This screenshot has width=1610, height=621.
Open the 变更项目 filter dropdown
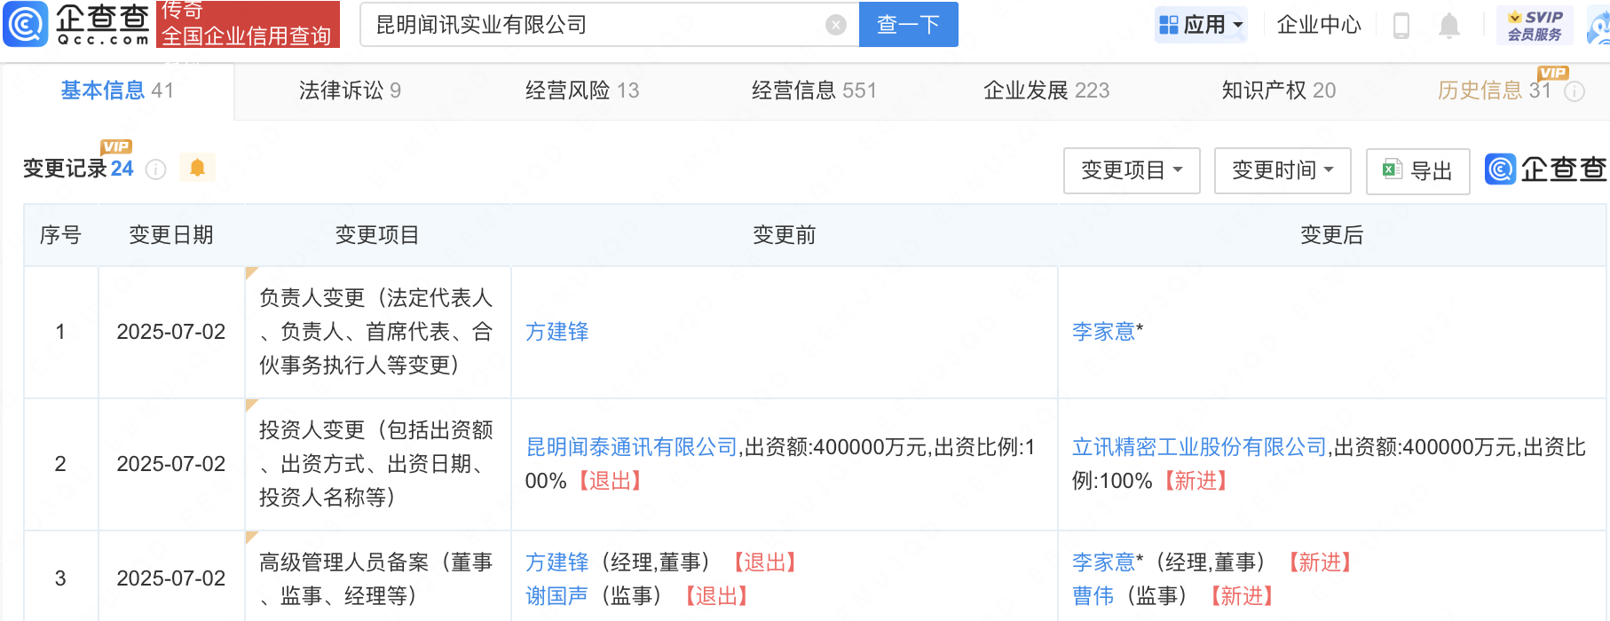point(1132,170)
